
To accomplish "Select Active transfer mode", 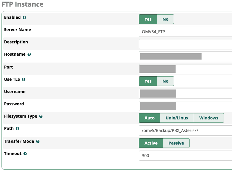I will [151, 143].
